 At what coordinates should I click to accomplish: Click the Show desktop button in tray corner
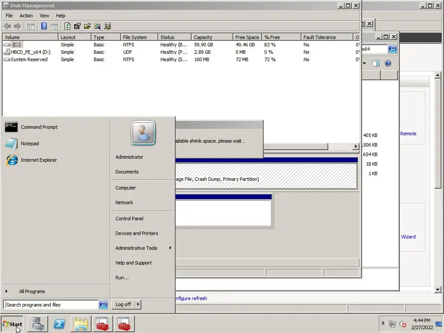point(440,323)
